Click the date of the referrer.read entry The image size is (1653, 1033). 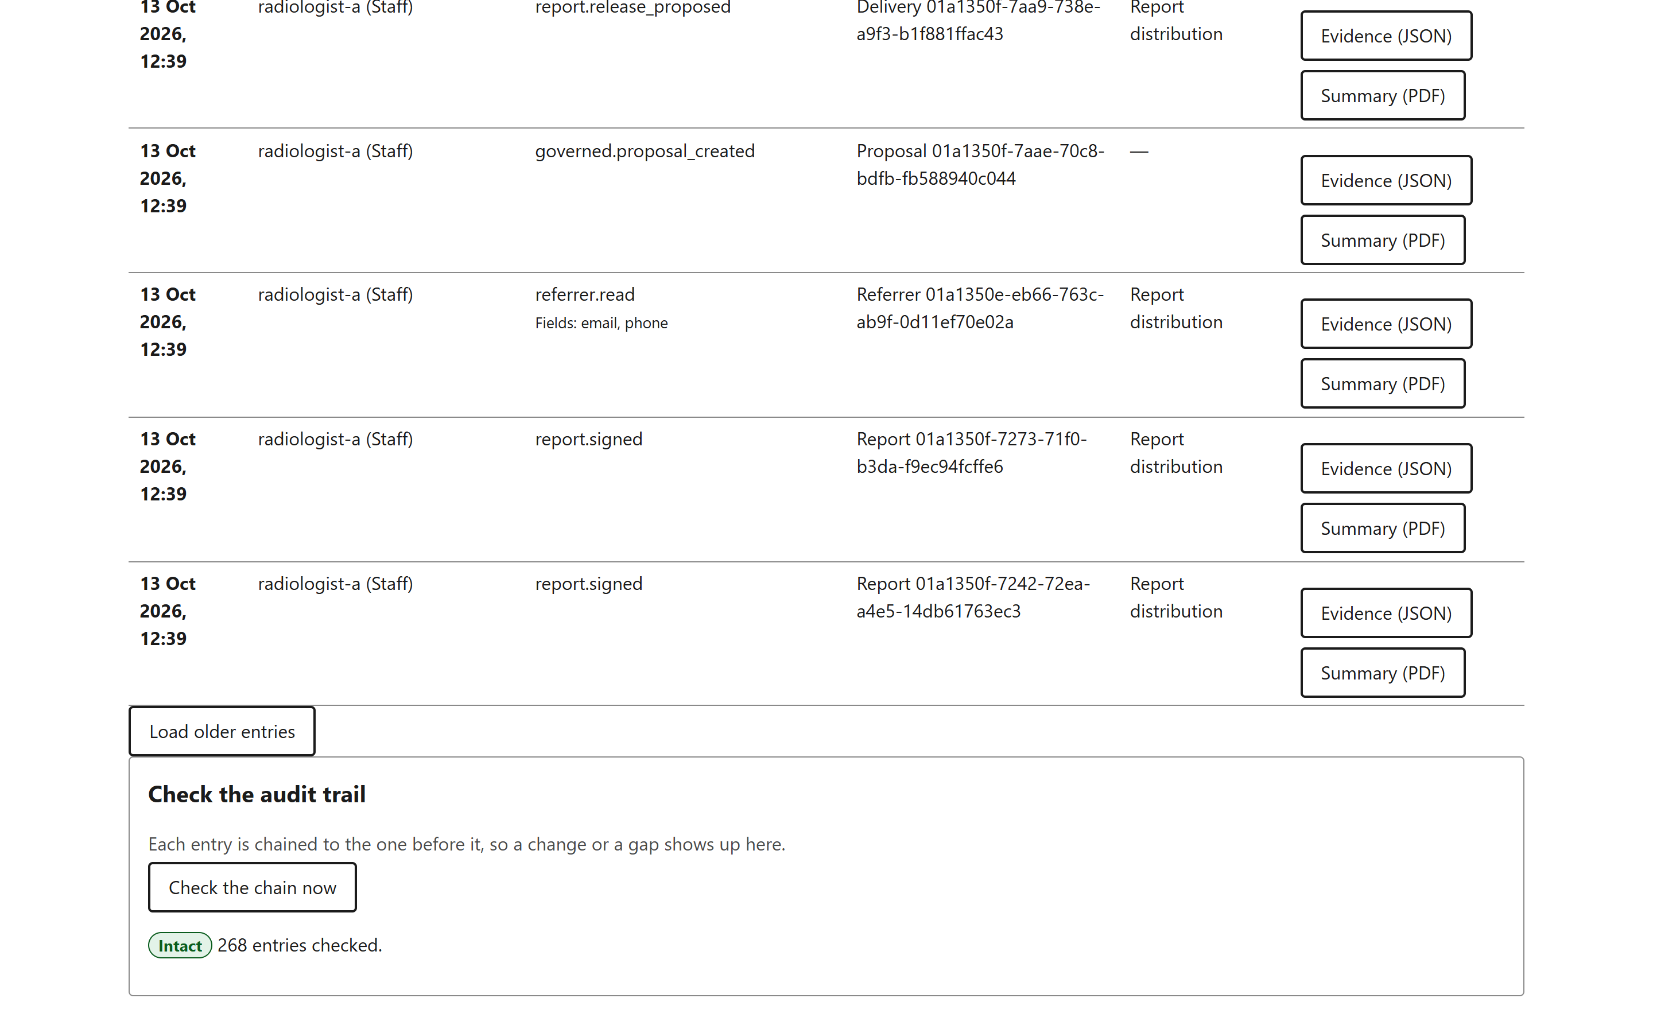[x=168, y=322]
